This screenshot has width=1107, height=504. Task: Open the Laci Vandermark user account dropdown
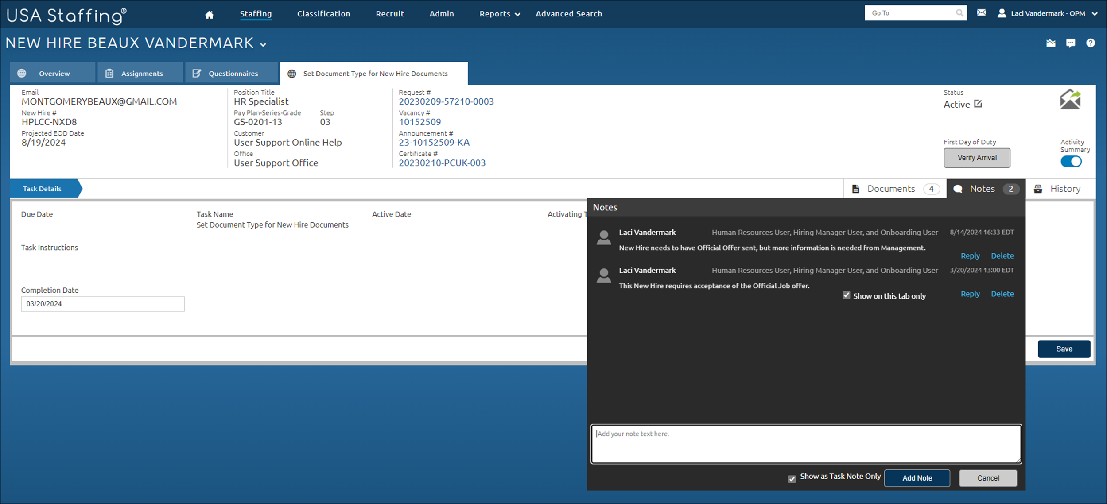pos(1048,14)
